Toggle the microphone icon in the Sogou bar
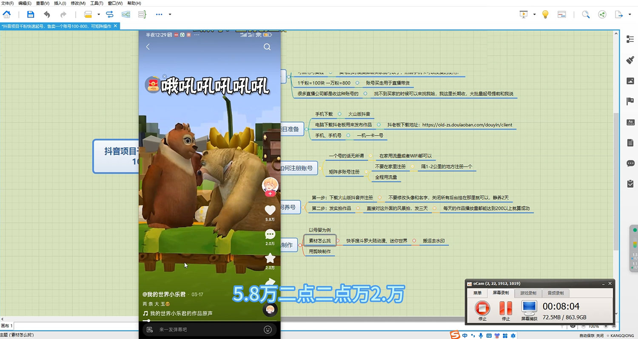 point(481,336)
